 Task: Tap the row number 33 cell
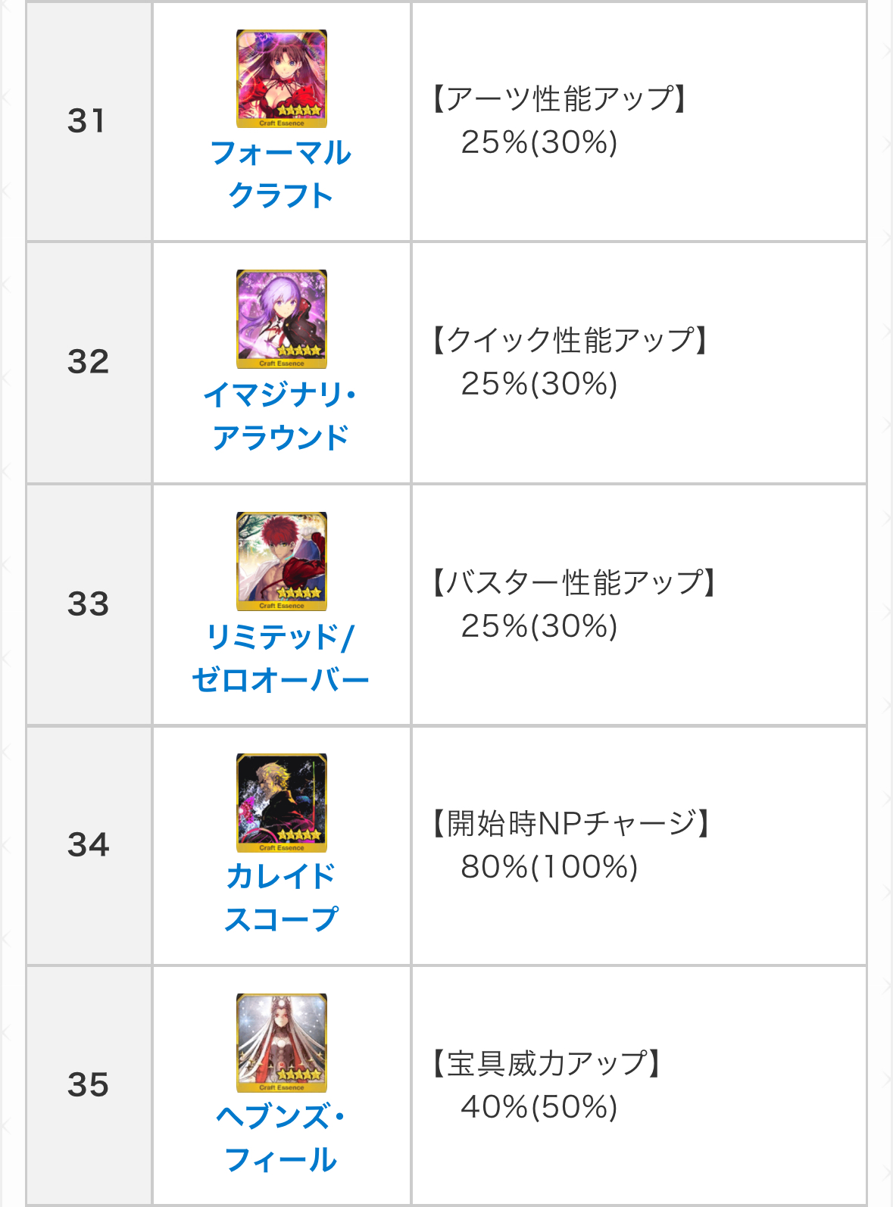pos(89,604)
